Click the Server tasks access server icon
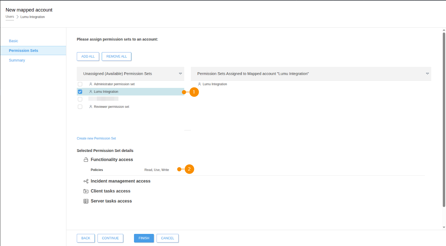This screenshot has width=446, height=246. [86, 201]
